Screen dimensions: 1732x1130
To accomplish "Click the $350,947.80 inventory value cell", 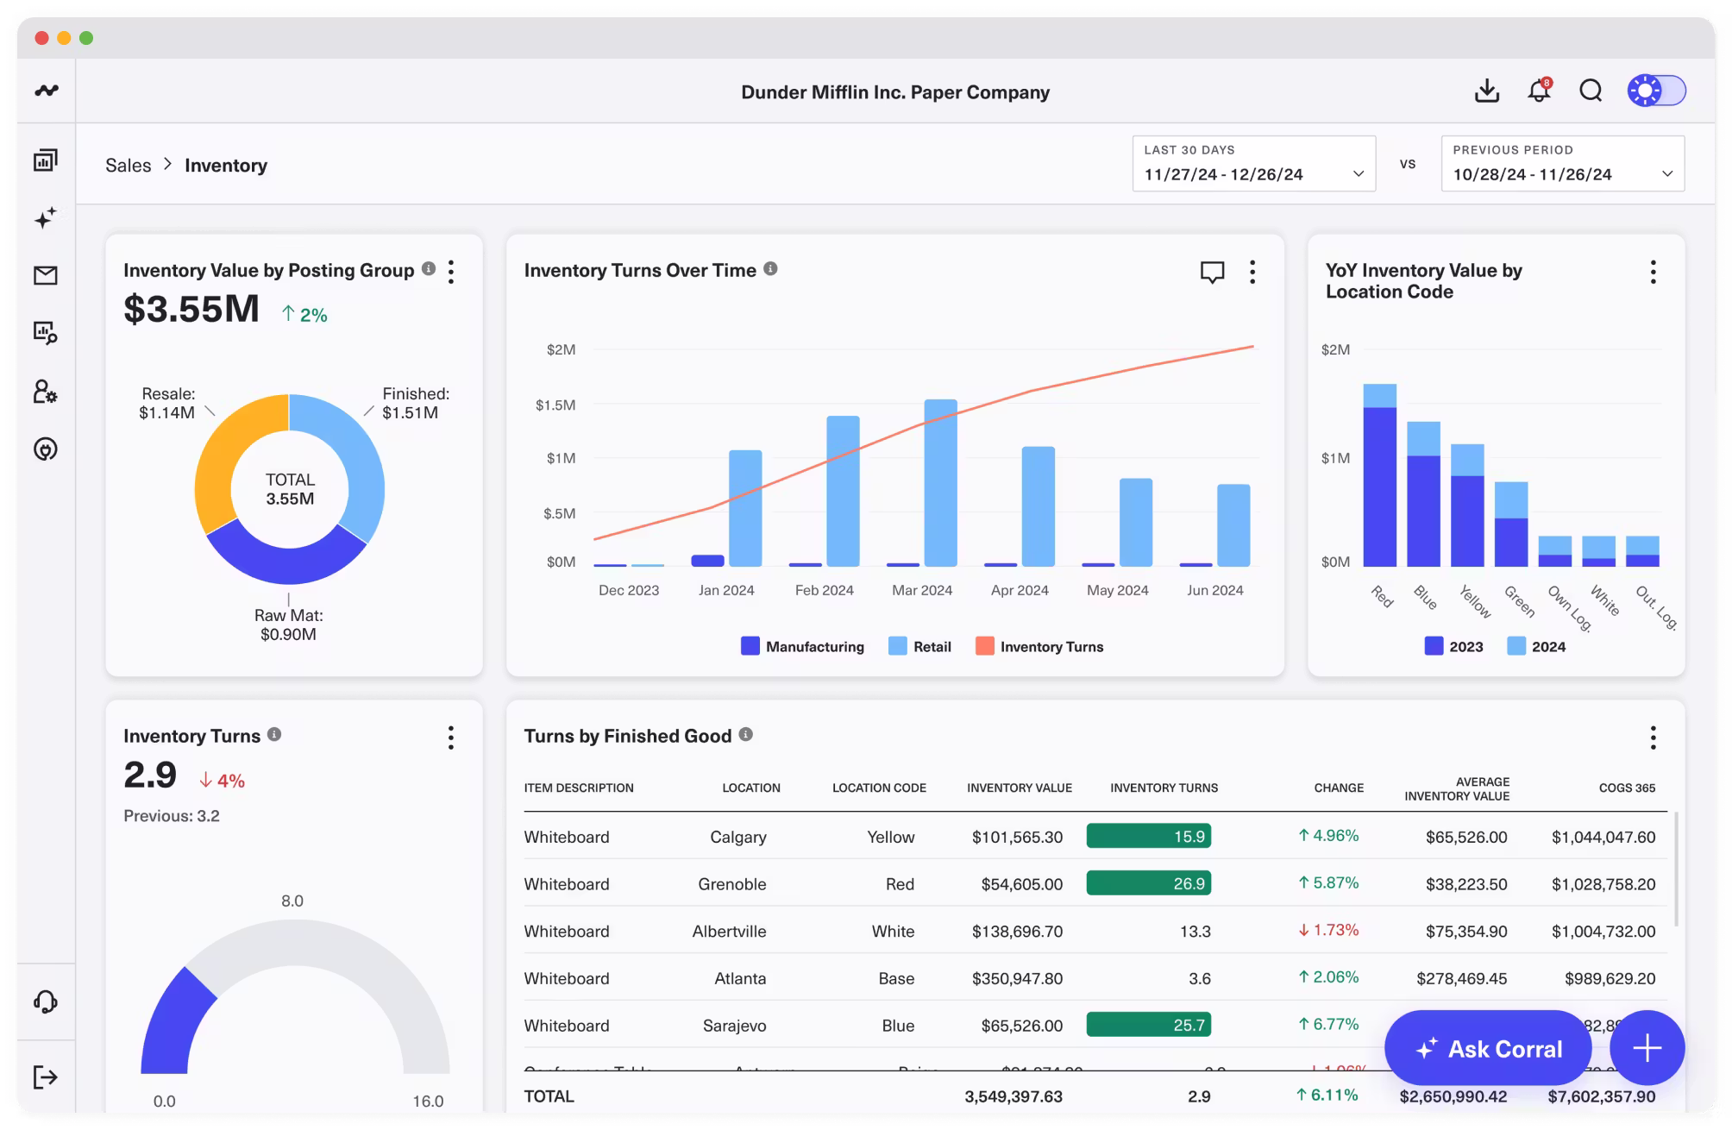I will pyautogui.click(x=1017, y=978).
